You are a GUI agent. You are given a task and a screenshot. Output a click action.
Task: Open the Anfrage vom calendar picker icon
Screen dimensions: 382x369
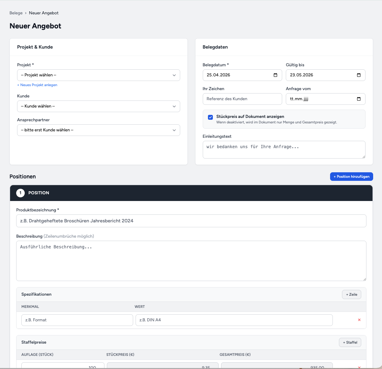click(x=359, y=99)
